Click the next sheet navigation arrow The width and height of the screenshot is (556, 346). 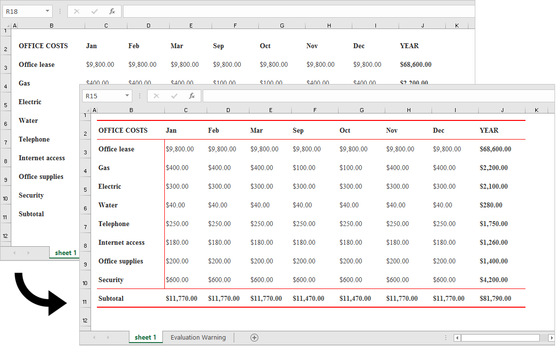coord(107,338)
